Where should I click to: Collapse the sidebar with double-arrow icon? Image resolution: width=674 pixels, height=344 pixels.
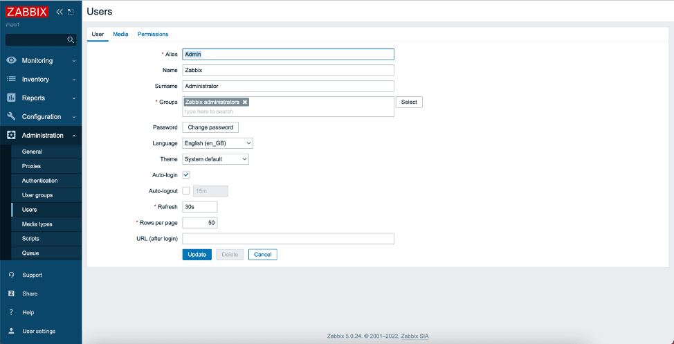click(x=60, y=12)
